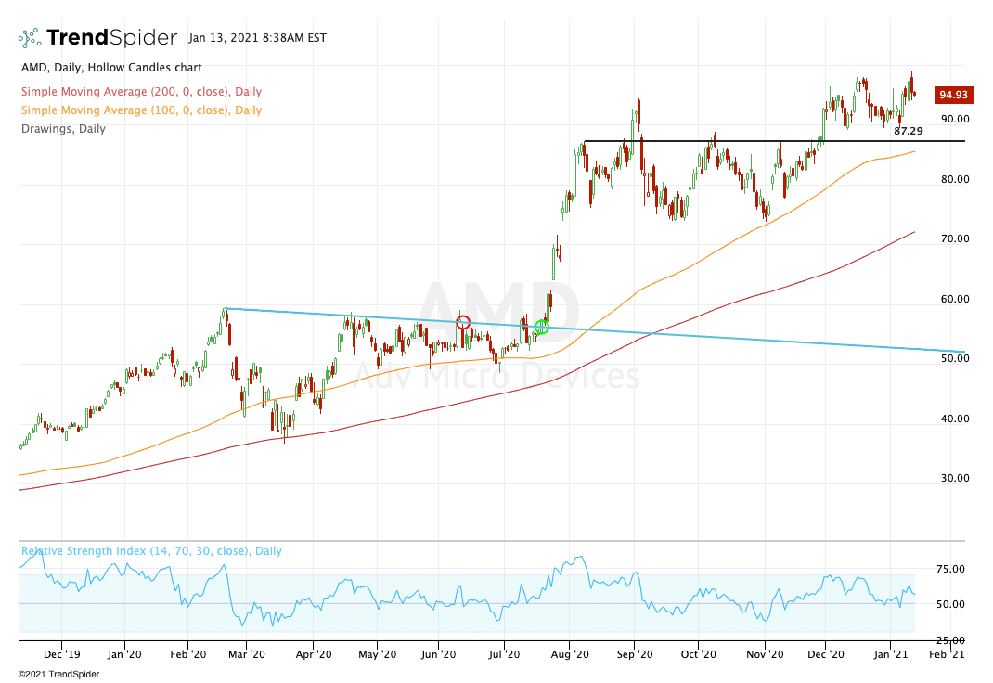Select the Simple Moving Average 100 legend entry

tap(141, 110)
